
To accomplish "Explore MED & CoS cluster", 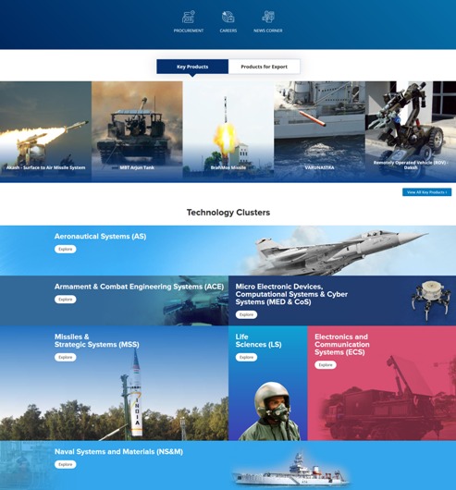I will coord(246,314).
